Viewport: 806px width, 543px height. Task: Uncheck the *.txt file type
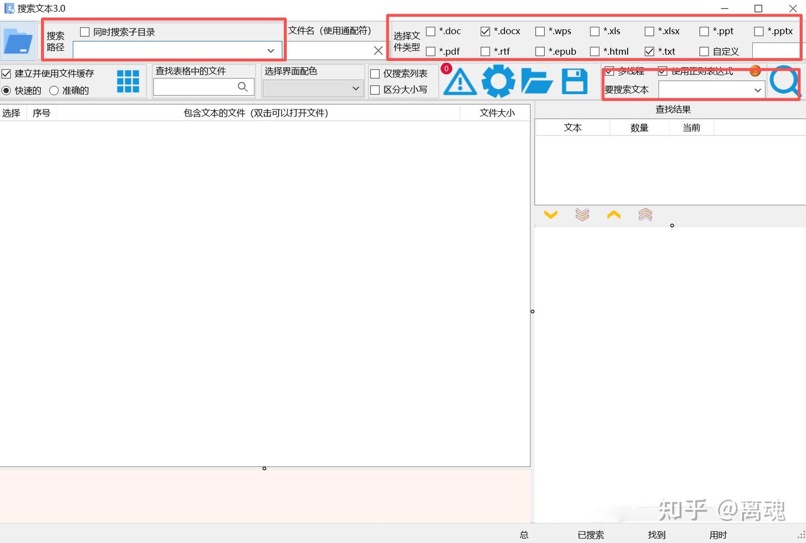pos(649,51)
